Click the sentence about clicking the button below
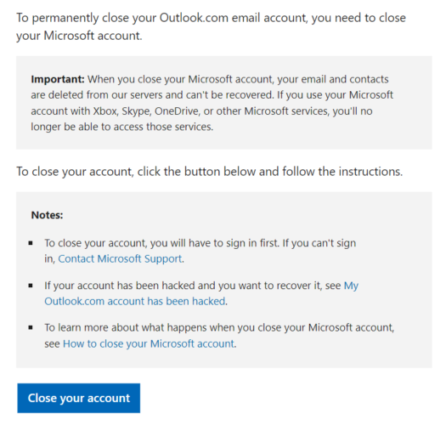This screenshot has width=446, height=425. [x=210, y=172]
